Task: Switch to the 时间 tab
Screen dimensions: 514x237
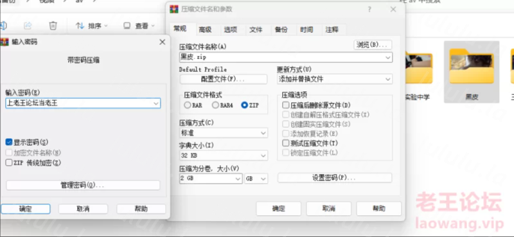Action: (306, 30)
